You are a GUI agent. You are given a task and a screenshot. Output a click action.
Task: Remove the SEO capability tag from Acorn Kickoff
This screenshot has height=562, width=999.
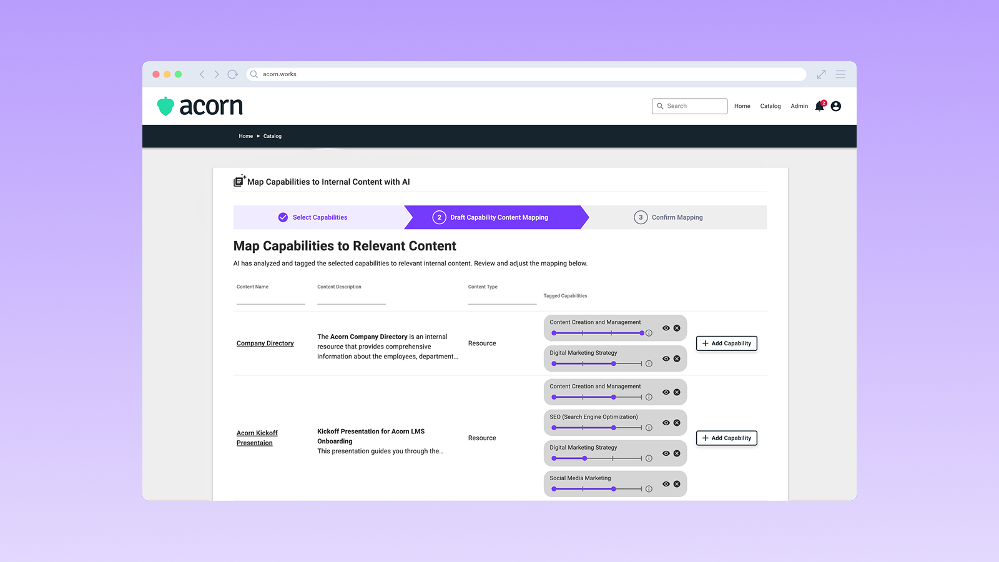(x=677, y=423)
